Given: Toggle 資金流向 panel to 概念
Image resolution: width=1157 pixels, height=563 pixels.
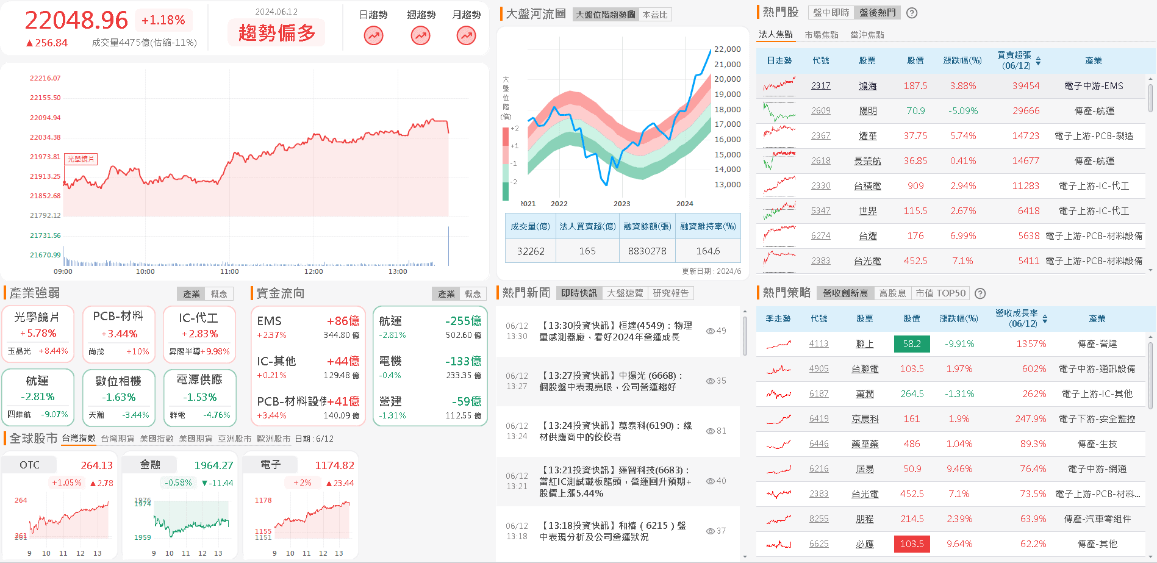Looking at the screenshot, I should 473,294.
